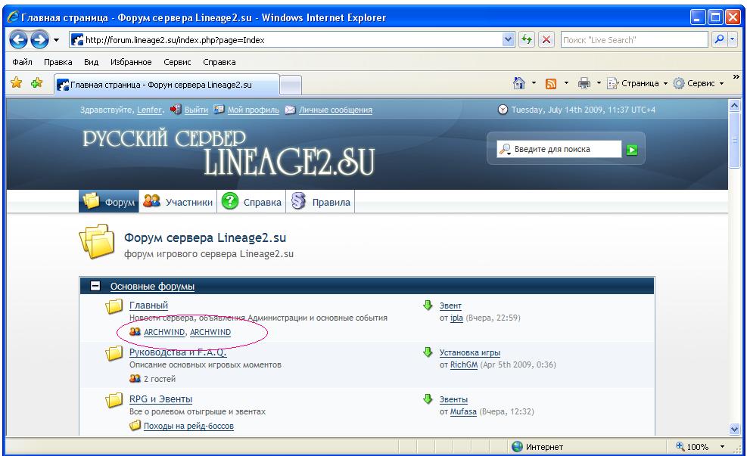Click folder icon beside RPG и Эвенты
This screenshot has width=747, height=456.
[114, 400]
